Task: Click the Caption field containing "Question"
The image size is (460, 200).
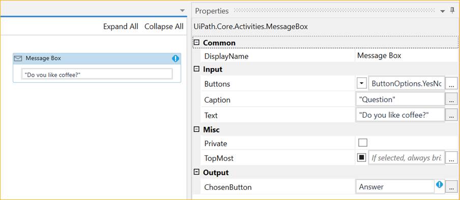Action: click(400, 100)
